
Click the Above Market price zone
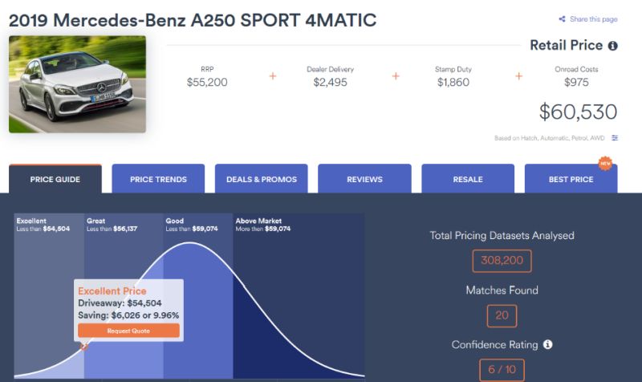click(x=299, y=295)
